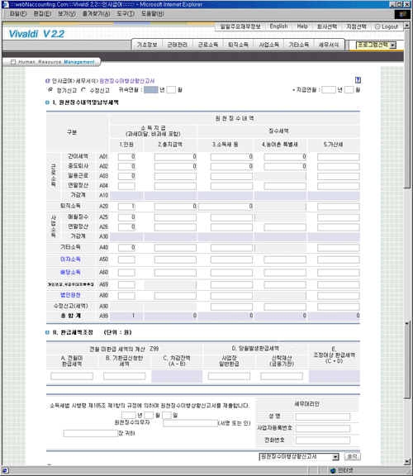The image size is (413, 476).
Task: Click the 간이세액 A01 인원 field
Action: click(126, 157)
